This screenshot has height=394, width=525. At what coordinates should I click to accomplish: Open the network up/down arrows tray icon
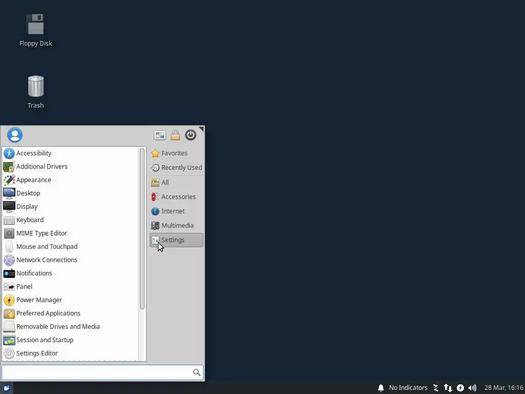coord(448,388)
